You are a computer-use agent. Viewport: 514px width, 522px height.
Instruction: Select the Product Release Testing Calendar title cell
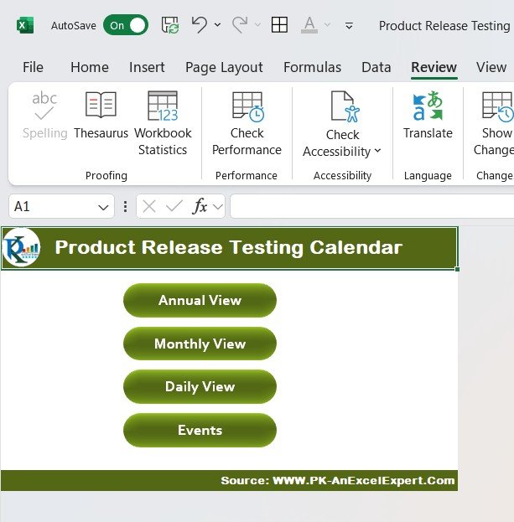tap(229, 248)
